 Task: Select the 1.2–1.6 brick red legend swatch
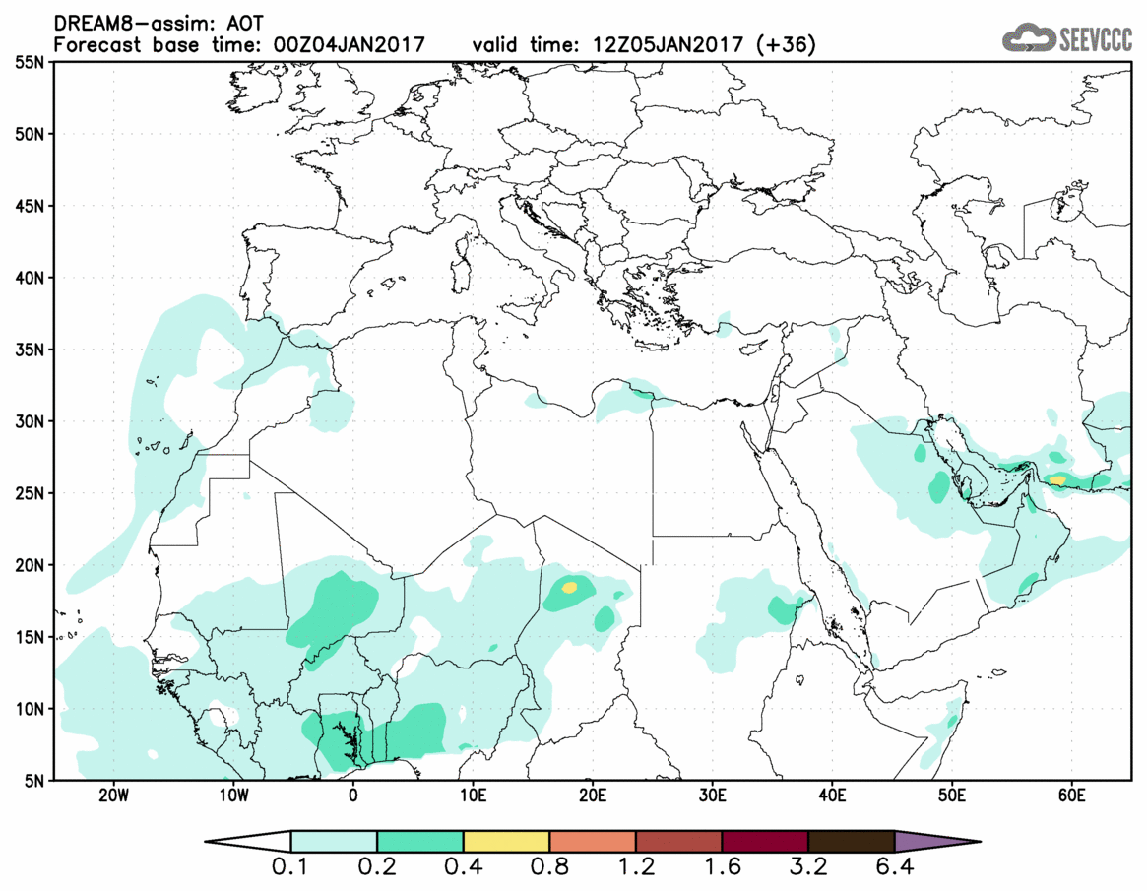pos(678,841)
